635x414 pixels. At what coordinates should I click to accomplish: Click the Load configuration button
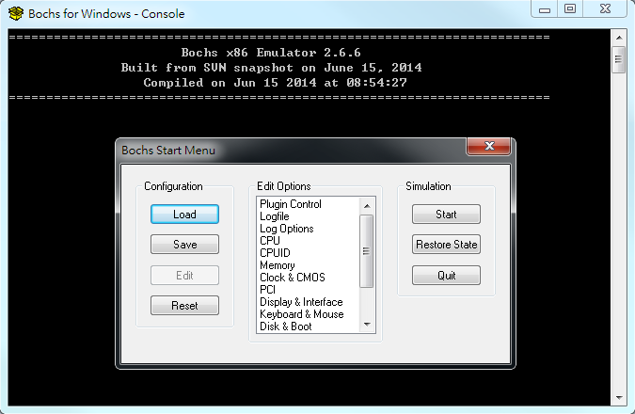pos(184,214)
